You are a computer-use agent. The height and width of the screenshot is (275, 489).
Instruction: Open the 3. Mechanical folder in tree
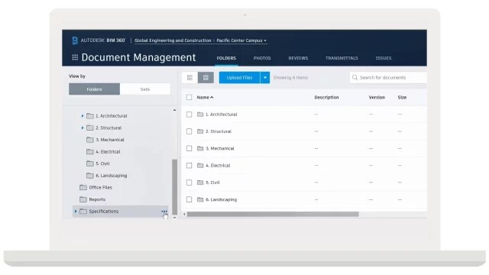pyautogui.click(x=110, y=140)
